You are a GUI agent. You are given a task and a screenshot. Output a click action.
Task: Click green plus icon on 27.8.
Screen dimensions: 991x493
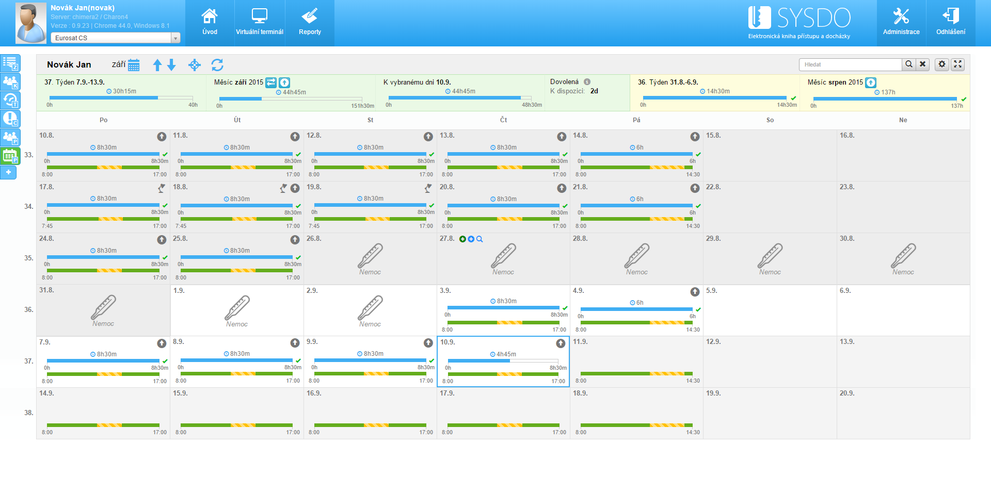(462, 239)
